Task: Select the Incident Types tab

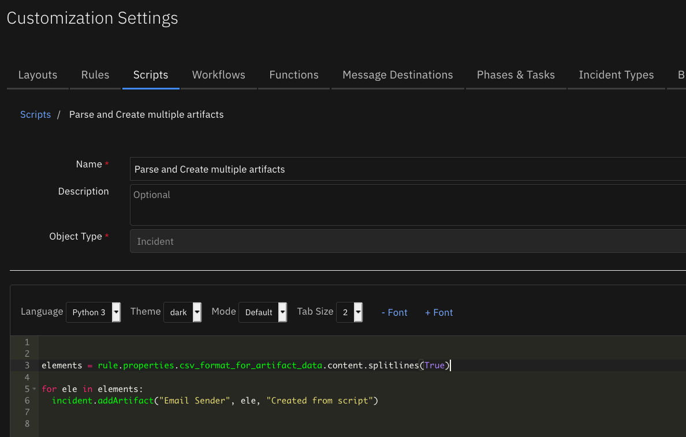Action: click(616, 75)
